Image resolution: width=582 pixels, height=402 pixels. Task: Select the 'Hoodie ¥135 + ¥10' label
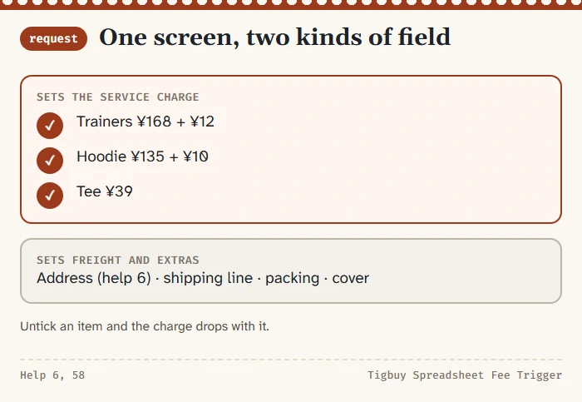(x=142, y=156)
